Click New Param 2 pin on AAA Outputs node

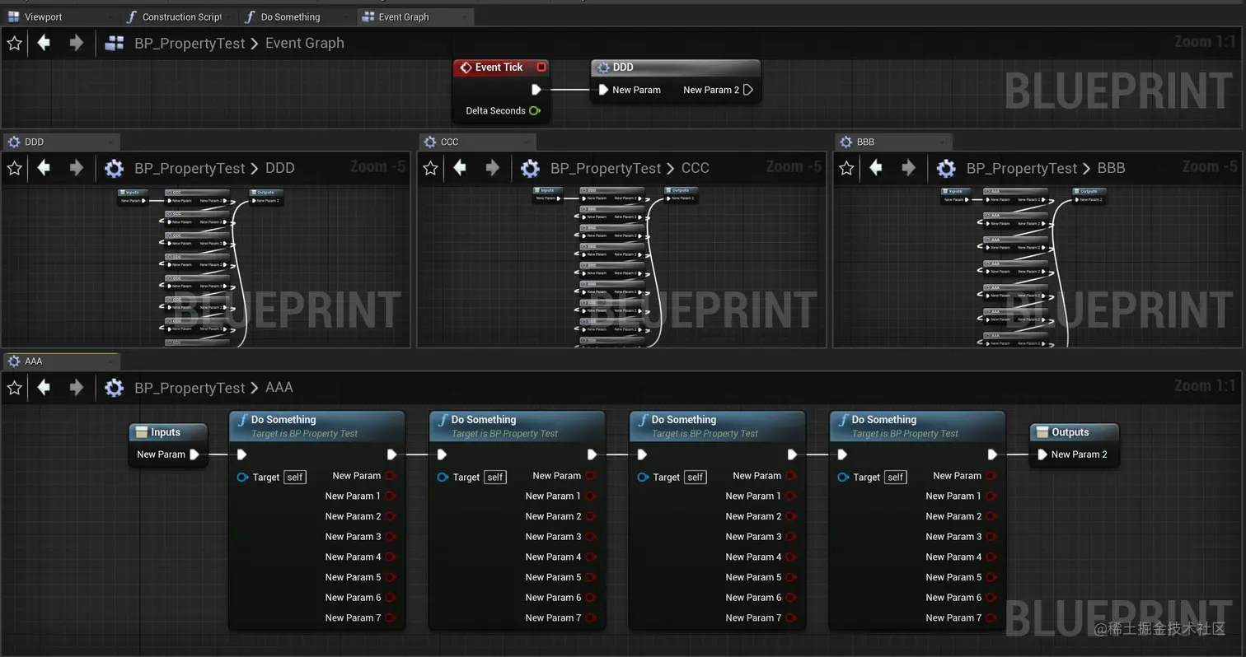tap(1042, 454)
